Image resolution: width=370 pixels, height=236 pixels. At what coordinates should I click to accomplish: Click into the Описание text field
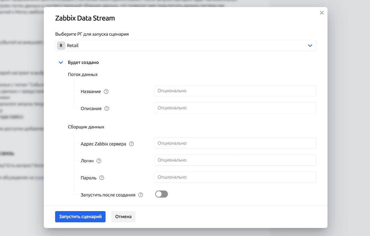tap(235, 108)
